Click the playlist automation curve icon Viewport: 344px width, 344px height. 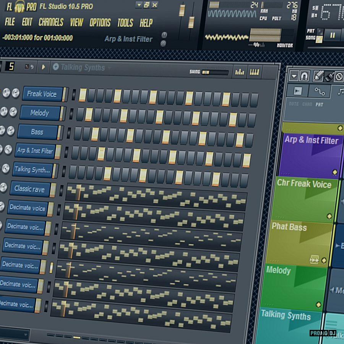point(320,91)
